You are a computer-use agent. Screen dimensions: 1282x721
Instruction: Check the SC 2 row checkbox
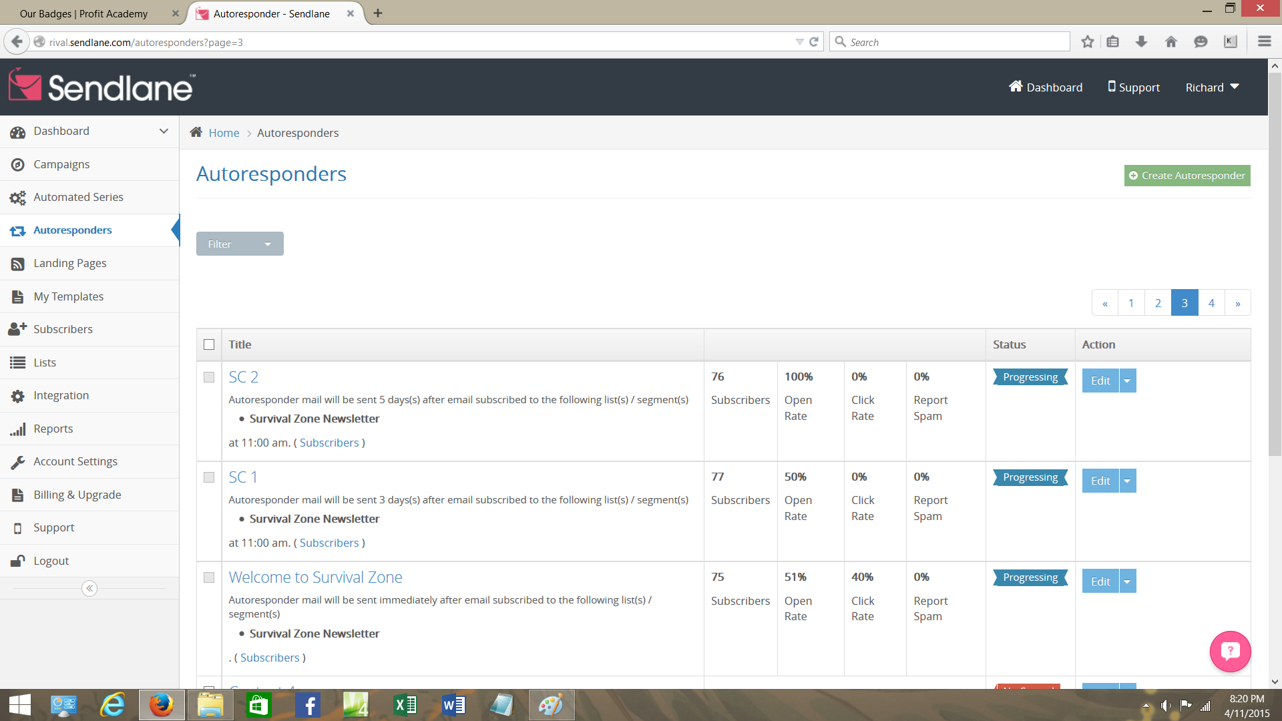pos(209,377)
